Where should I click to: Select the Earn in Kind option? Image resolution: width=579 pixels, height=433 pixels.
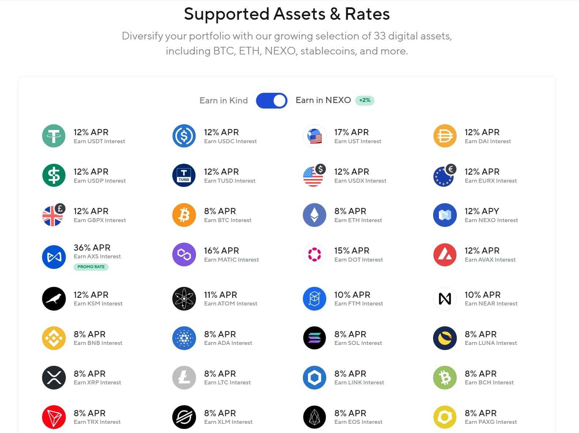223,100
